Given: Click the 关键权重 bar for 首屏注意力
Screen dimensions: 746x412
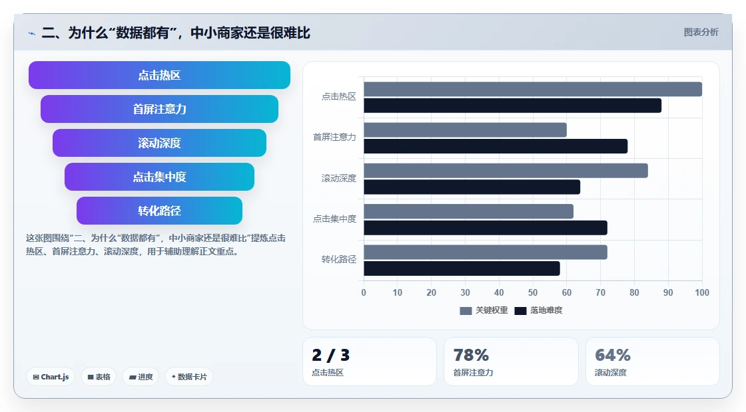Looking at the screenshot, I should point(466,130).
